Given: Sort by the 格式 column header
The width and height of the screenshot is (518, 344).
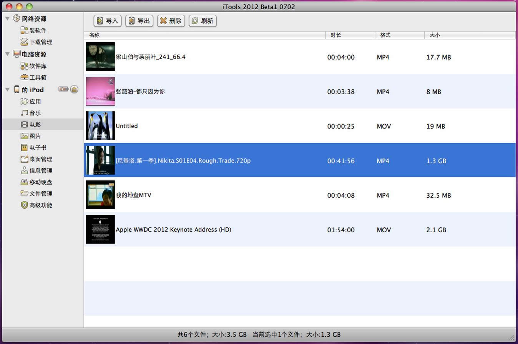Looking at the screenshot, I should point(400,35).
